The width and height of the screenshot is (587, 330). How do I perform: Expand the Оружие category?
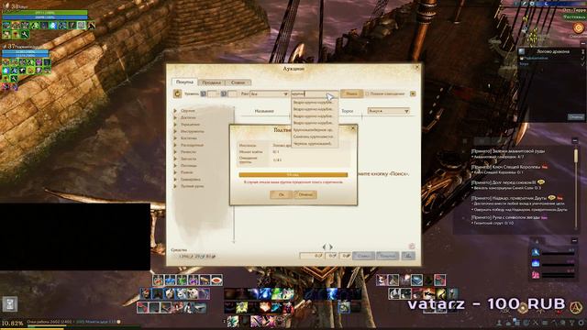pos(175,111)
